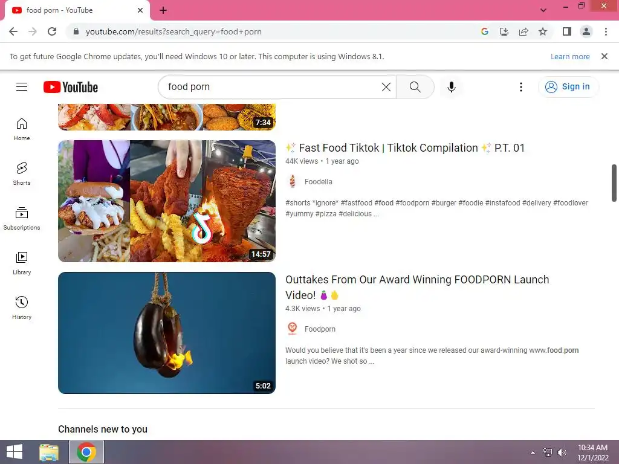Click the Google icon in address bar
Image resolution: width=619 pixels, height=464 pixels.
pos(485,31)
